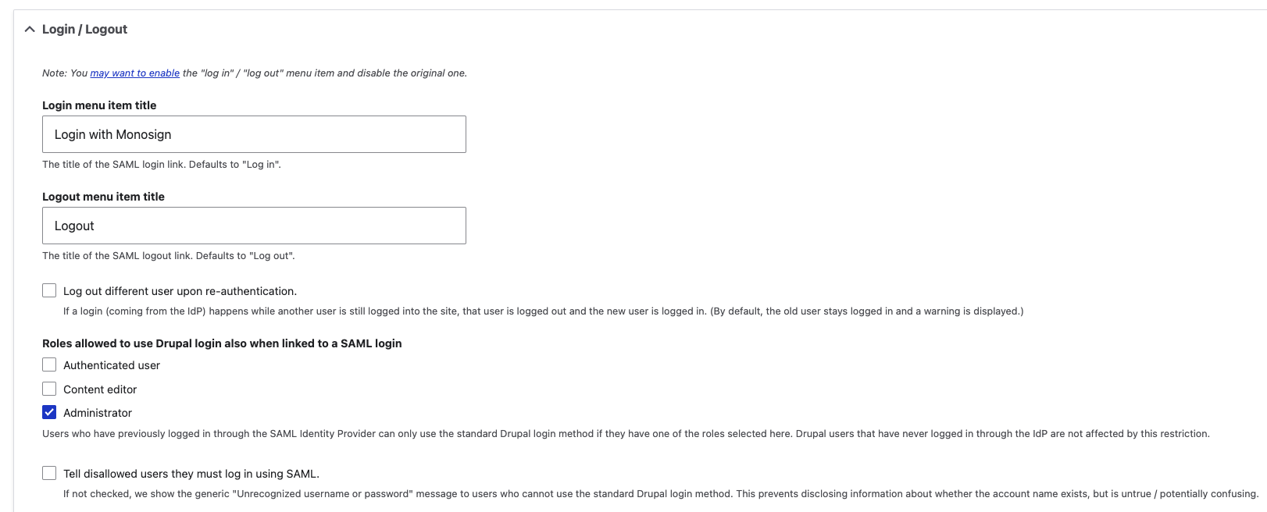Click the Logout menu item title field
Image resolution: width=1267 pixels, height=512 pixels.
254,225
